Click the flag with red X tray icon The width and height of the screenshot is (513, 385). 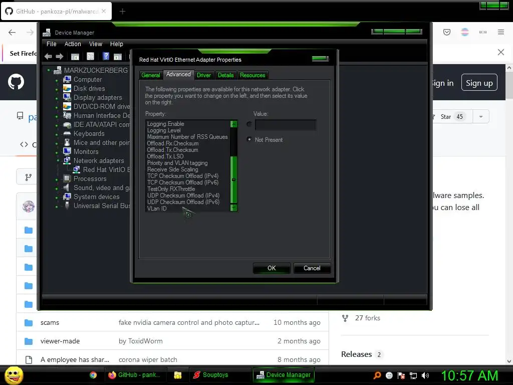401,375
